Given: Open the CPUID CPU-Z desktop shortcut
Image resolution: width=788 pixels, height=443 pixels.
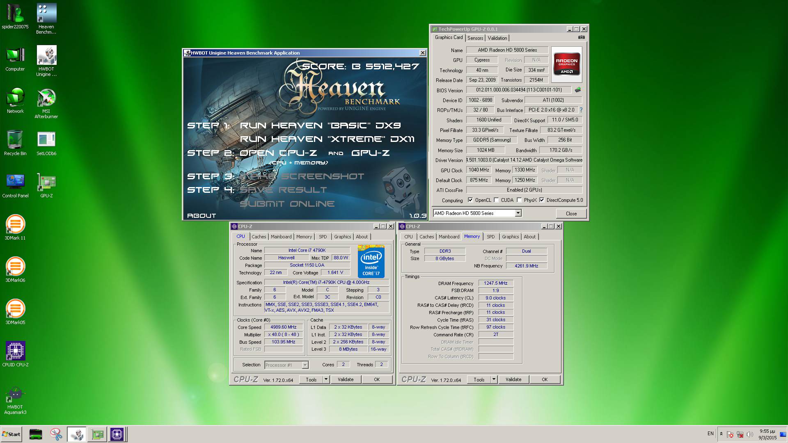Looking at the screenshot, I should pyautogui.click(x=15, y=354).
